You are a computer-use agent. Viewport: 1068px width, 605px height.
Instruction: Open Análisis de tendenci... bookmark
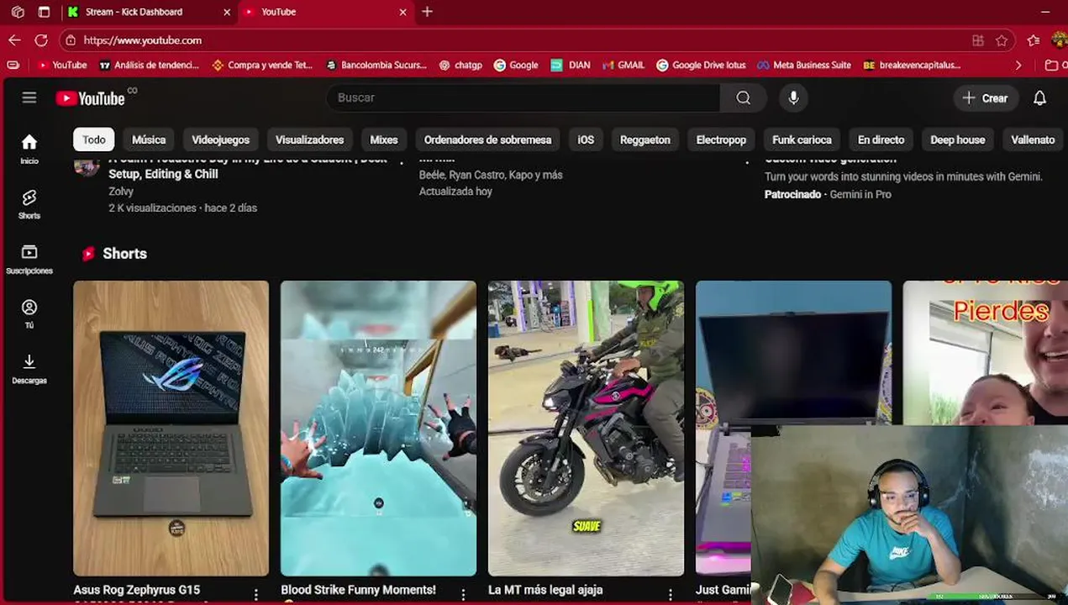149,65
